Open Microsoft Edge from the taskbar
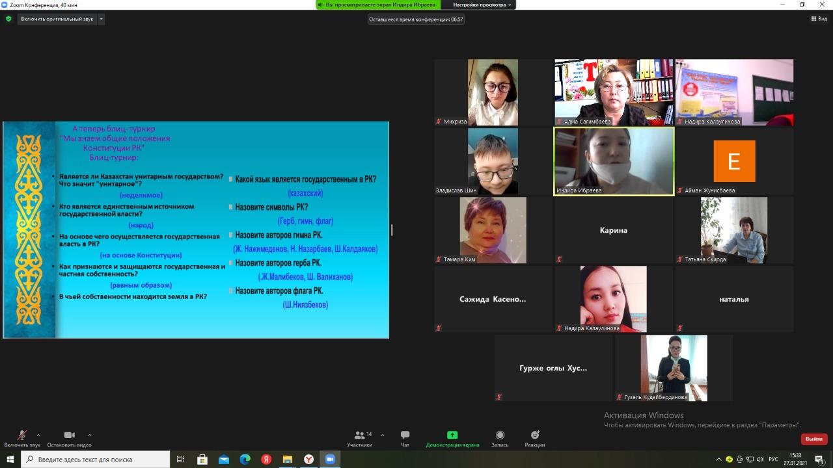 (245, 460)
